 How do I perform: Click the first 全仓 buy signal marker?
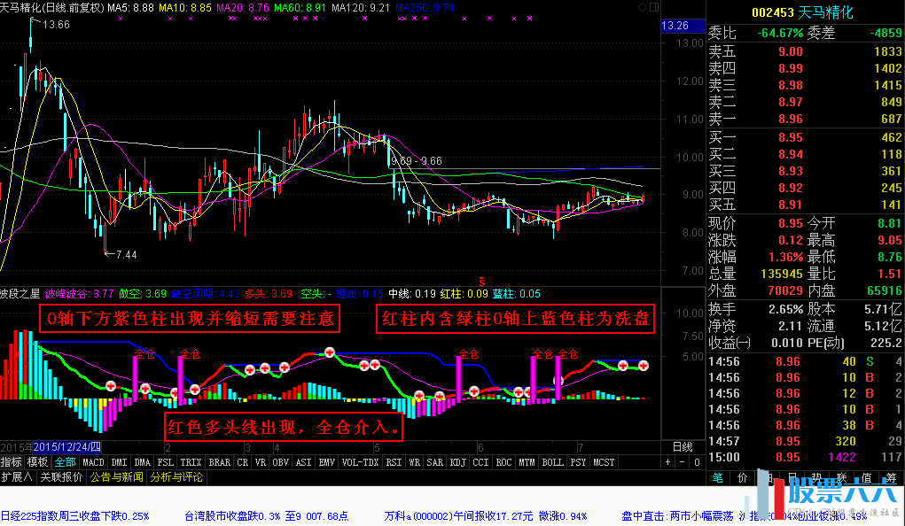click(144, 354)
